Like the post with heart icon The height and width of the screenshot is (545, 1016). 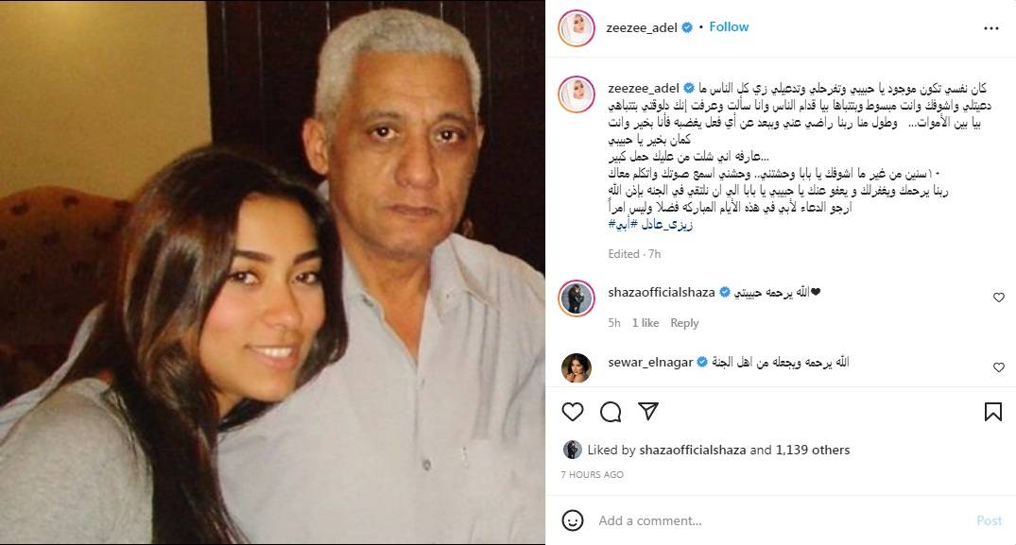572,412
